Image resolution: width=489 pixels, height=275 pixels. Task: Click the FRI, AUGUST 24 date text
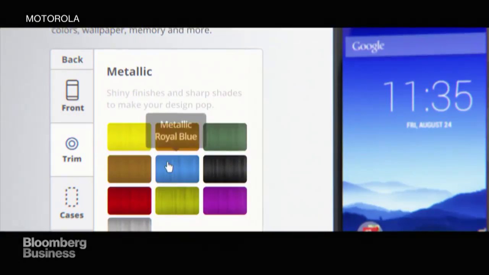[429, 125]
